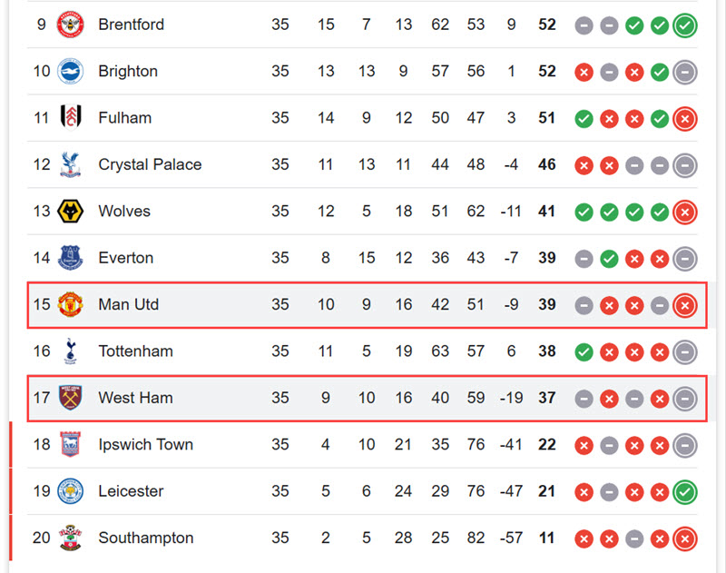This screenshot has width=726, height=573.
Task: Open the Leicester team name link
Action: tap(131, 491)
